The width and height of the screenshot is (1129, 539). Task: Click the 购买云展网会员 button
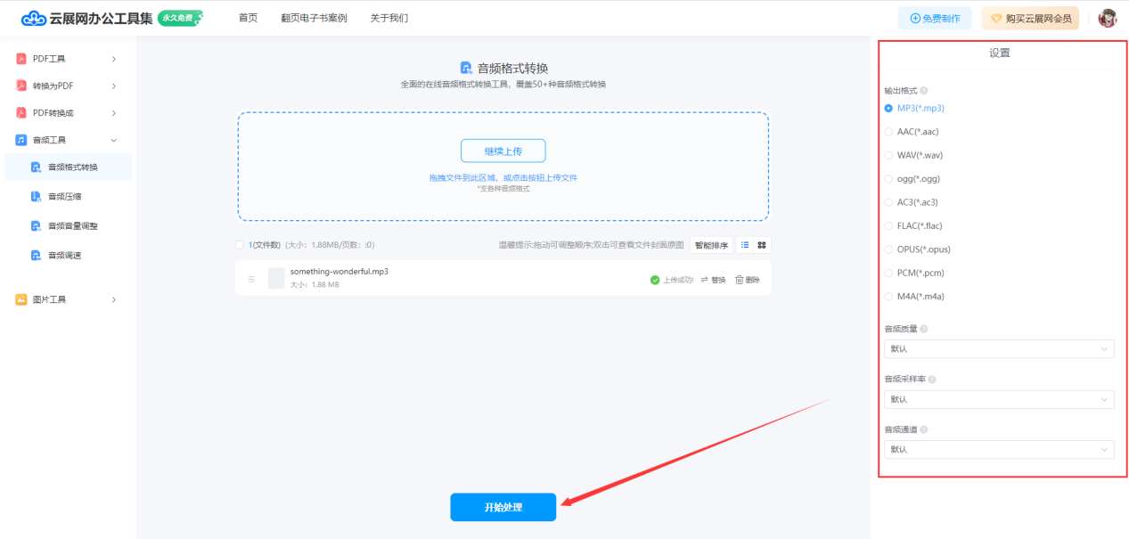pos(1031,18)
